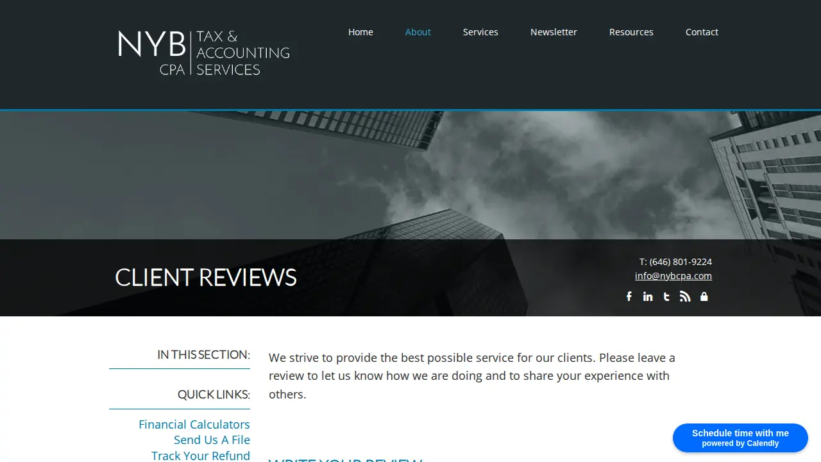Open the About menu item

click(x=418, y=32)
